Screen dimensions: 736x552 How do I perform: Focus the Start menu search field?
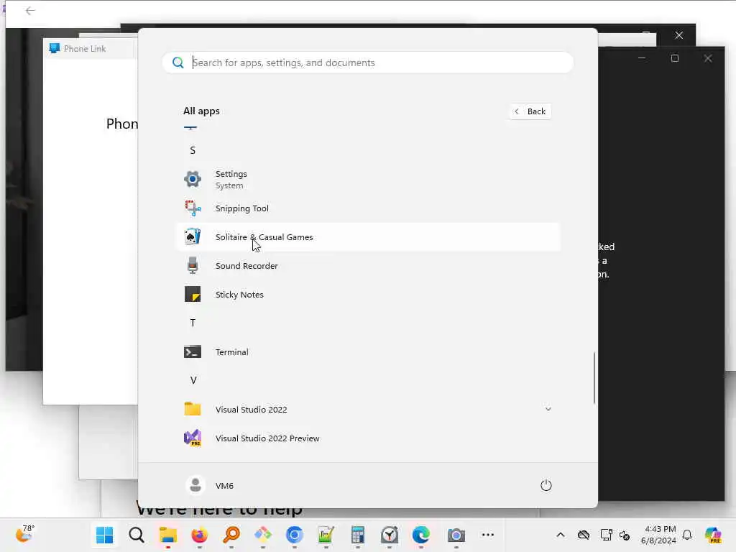click(367, 63)
